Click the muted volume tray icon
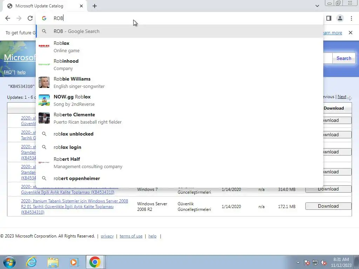This screenshot has height=269, width=359. click(324, 262)
